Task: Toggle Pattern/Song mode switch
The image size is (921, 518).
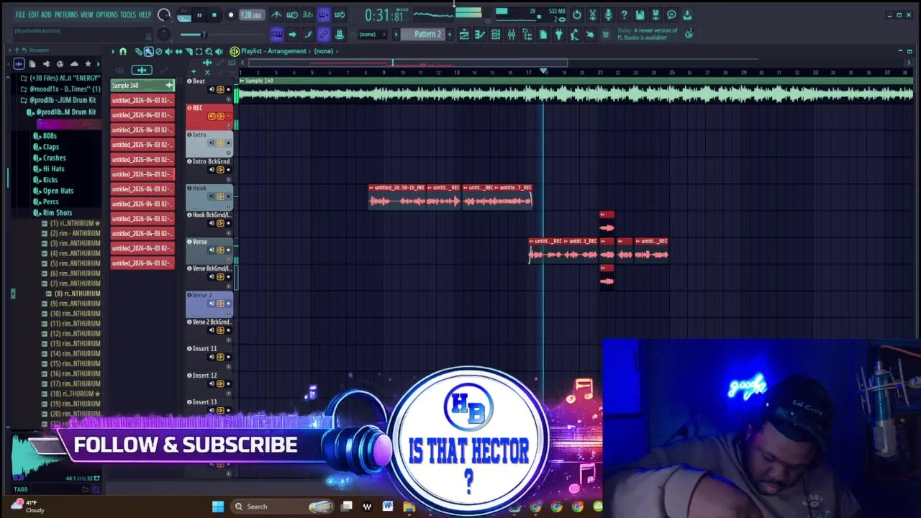Action: click(x=184, y=16)
